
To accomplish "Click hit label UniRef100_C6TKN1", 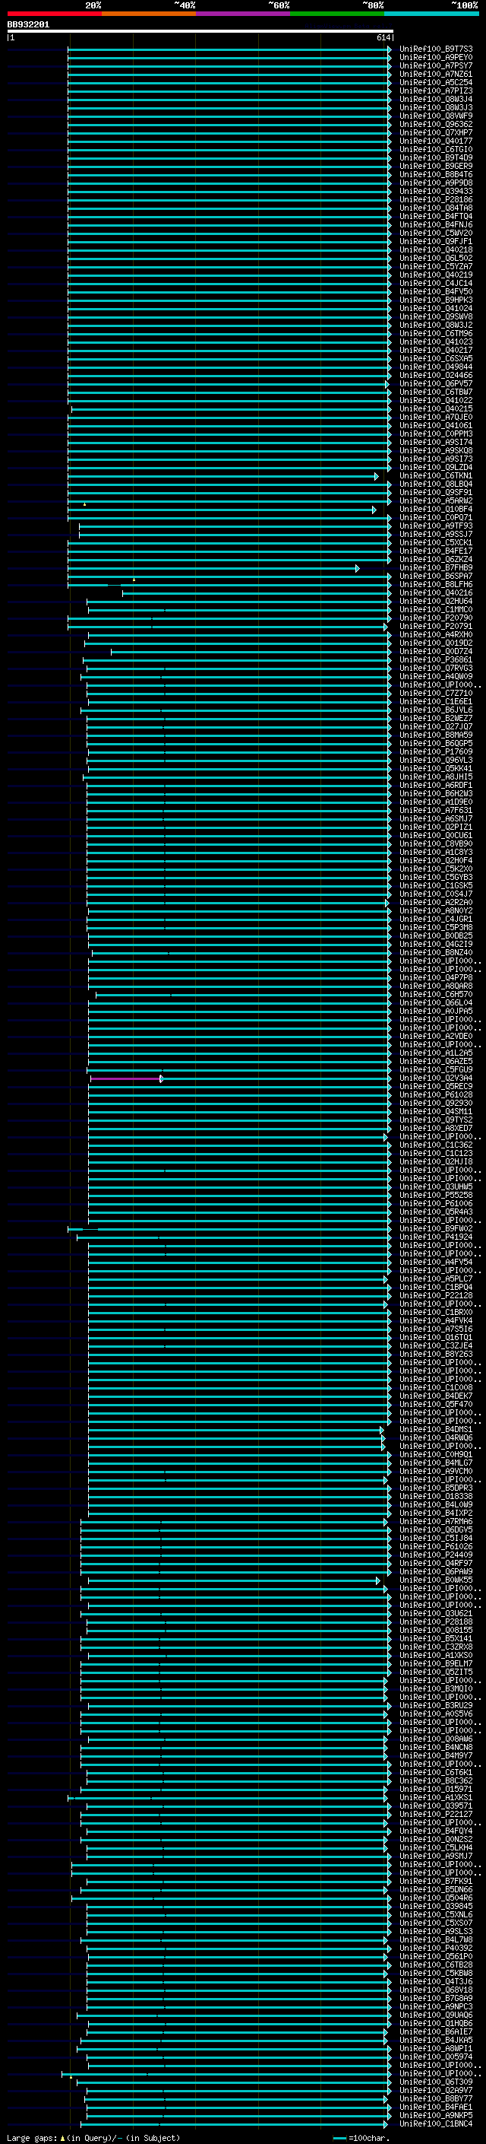I will (435, 475).
